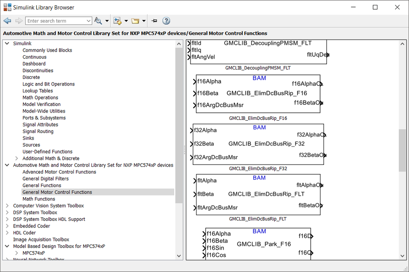The height and width of the screenshot is (272, 409).
Task: Click the stay-on-top pin icon
Action: click(155, 21)
